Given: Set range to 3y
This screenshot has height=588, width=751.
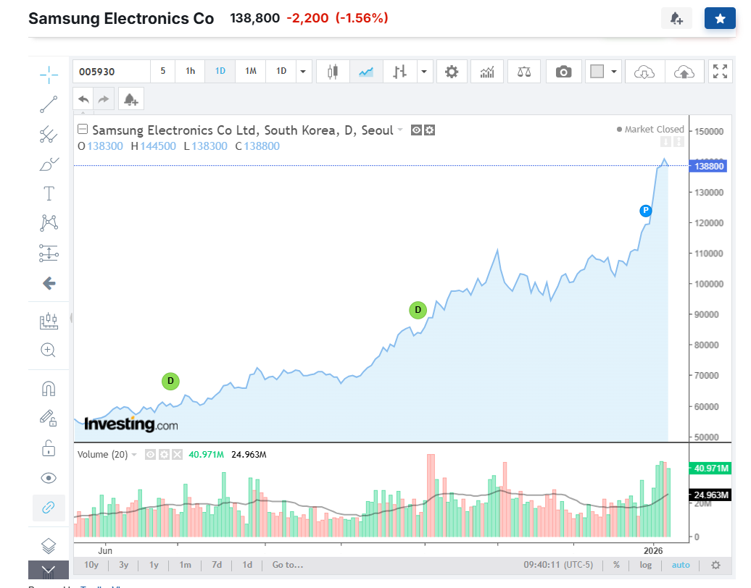Looking at the screenshot, I should pos(123,565).
